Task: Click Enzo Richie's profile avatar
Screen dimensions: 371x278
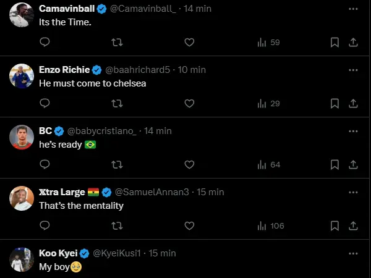Action: (x=22, y=76)
